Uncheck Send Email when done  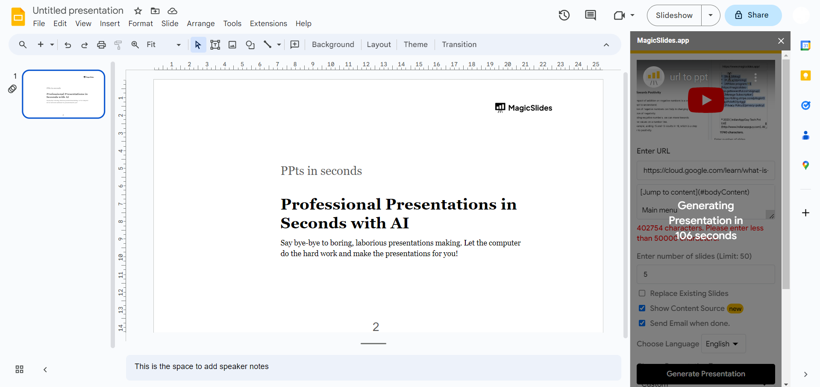tap(642, 323)
